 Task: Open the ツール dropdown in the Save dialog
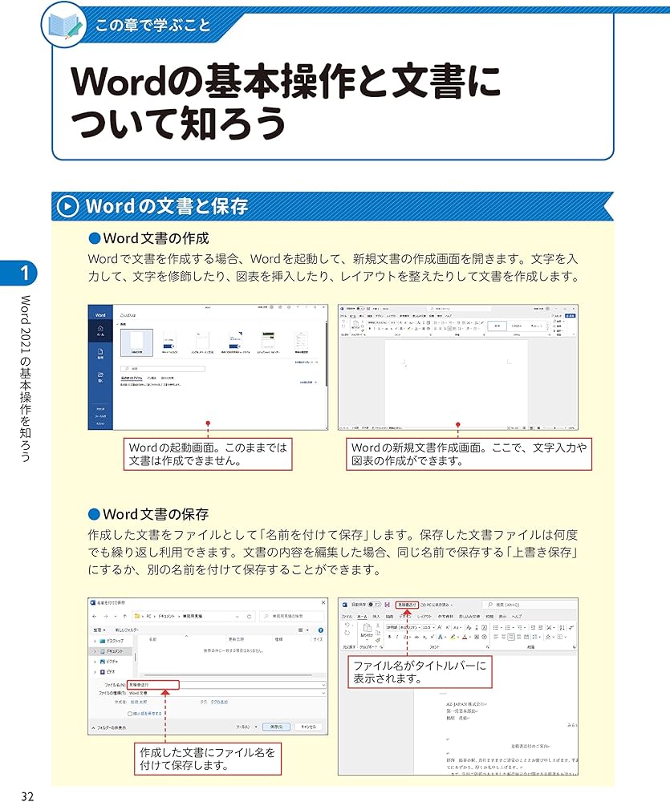(x=245, y=725)
